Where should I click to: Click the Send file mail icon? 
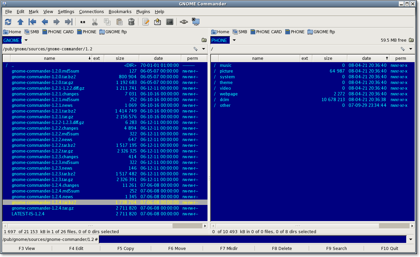pyautogui.click(x=158, y=22)
